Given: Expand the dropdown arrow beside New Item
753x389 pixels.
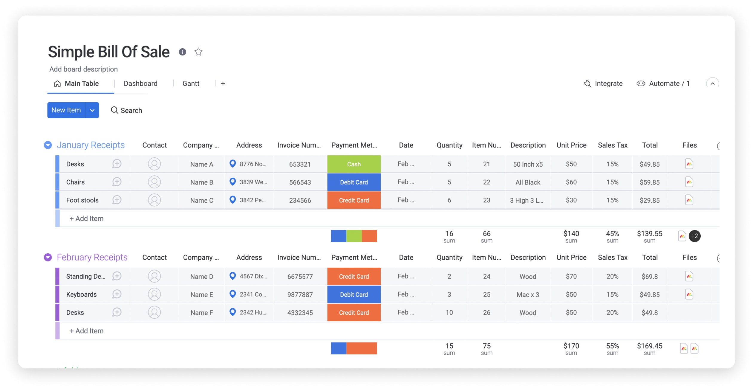Looking at the screenshot, I should (92, 110).
